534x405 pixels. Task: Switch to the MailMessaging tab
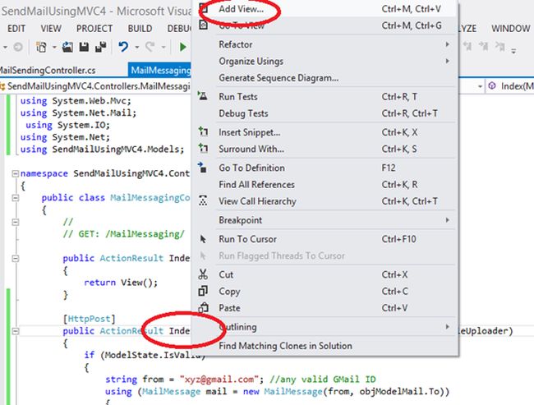click(160, 70)
